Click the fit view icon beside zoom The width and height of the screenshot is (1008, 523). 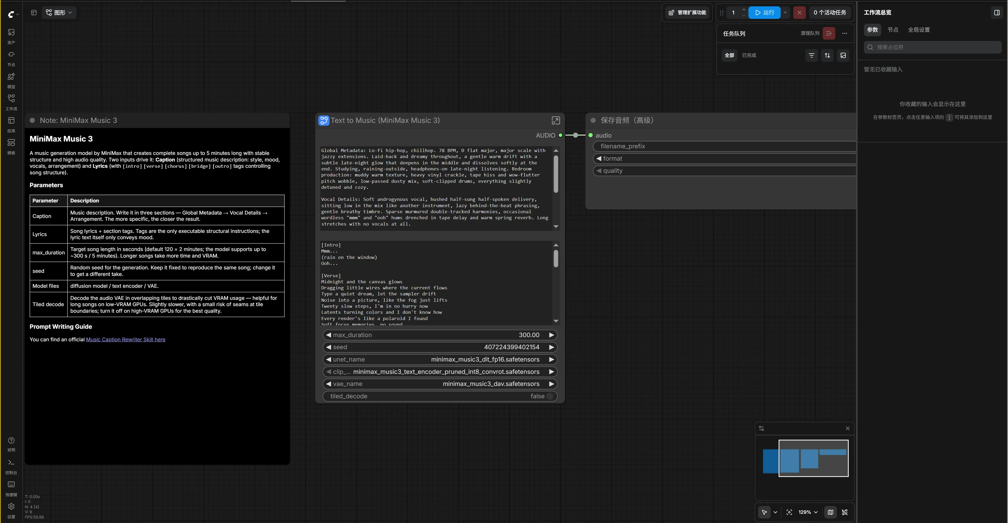click(789, 512)
